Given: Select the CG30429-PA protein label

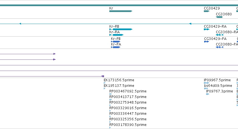Looking at the screenshot, I should [x=215, y=39].
